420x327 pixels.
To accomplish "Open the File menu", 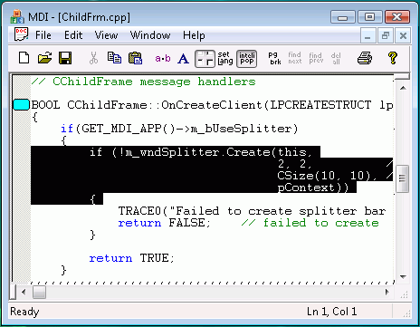I will (x=43, y=35).
